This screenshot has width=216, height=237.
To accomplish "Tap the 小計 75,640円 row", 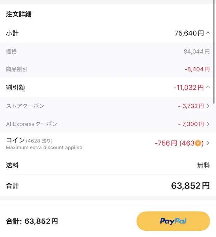I will (108, 33).
